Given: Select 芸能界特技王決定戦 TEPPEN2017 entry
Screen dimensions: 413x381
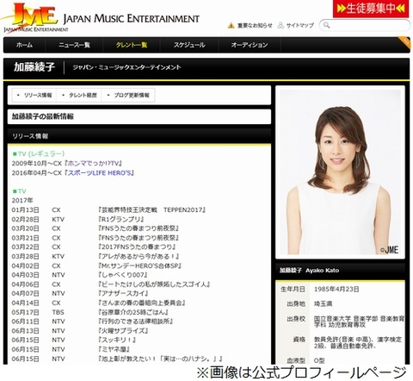Looking at the screenshot, I should click(x=152, y=210).
